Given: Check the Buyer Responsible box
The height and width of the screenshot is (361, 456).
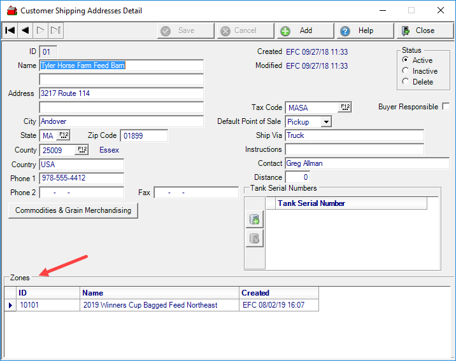Looking at the screenshot, I should pyautogui.click(x=445, y=107).
